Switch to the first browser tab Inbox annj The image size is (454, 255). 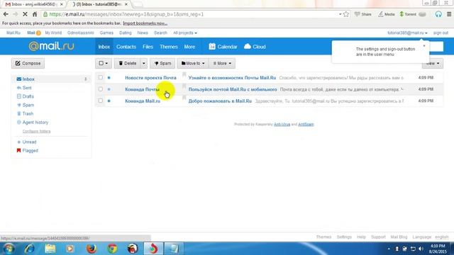(33, 4)
